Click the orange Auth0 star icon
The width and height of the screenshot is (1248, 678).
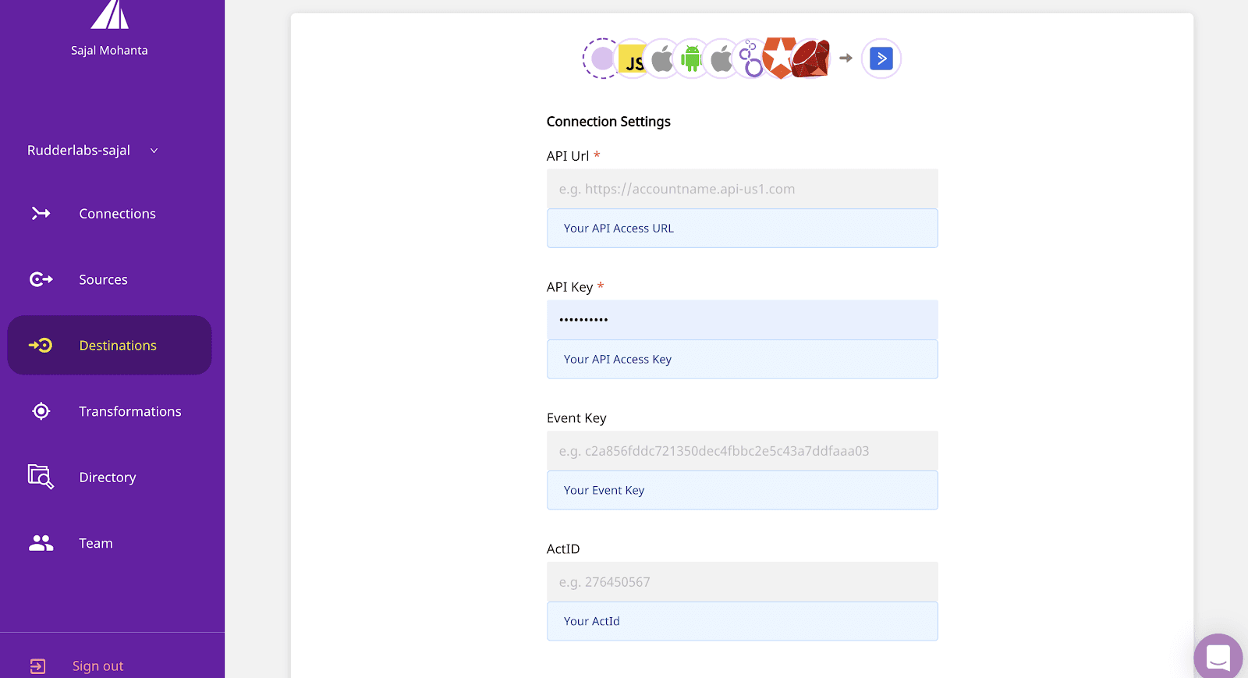779,58
